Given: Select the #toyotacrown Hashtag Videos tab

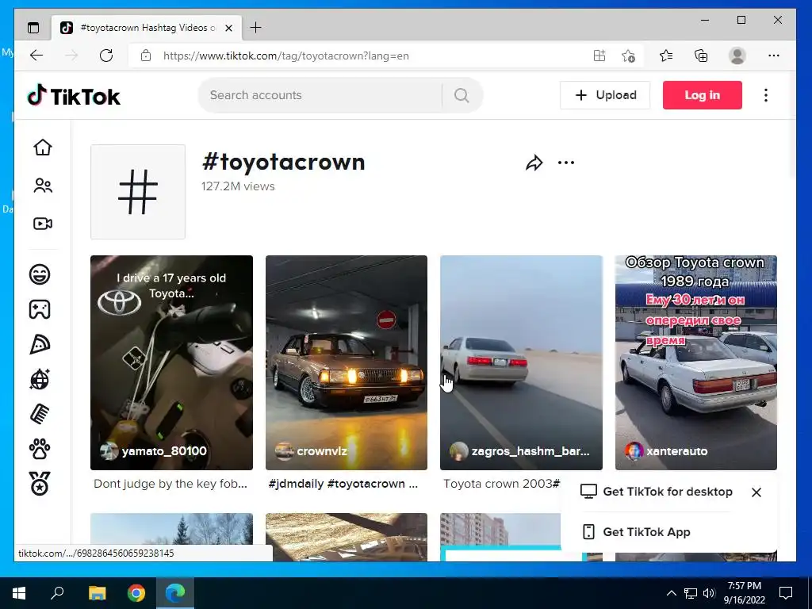Looking at the screenshot, I should pyautogui.click(x=146, y=28).
